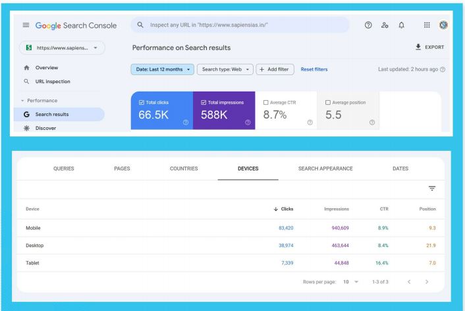
Task: Click the URL inspection magnifier icon
Action: pyautogui.click(x=26, y=81)
